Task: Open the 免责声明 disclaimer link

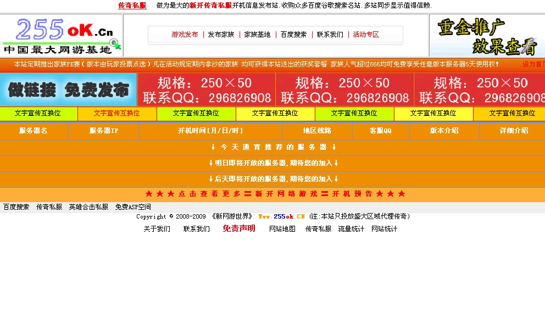Action: tap(238, 229)
